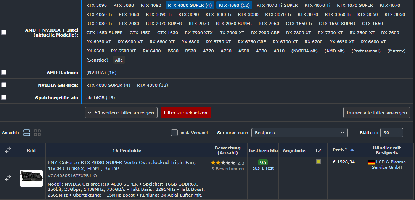Select RTX 3060 filter

pos(368,14)
